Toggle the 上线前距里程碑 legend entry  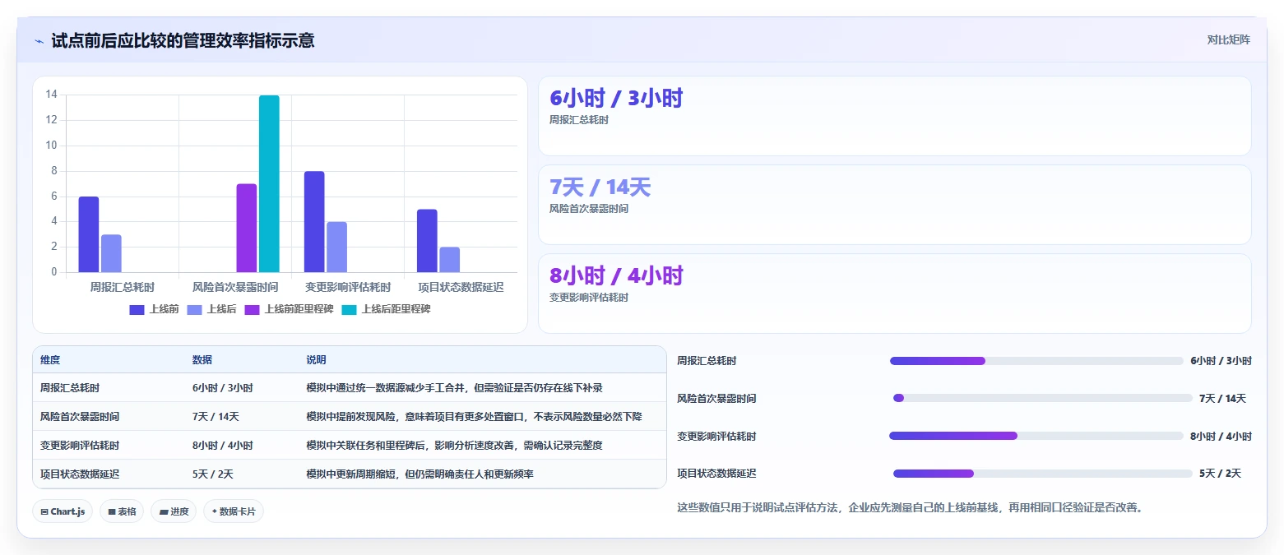pyautogui.click(x=289, y=310)
